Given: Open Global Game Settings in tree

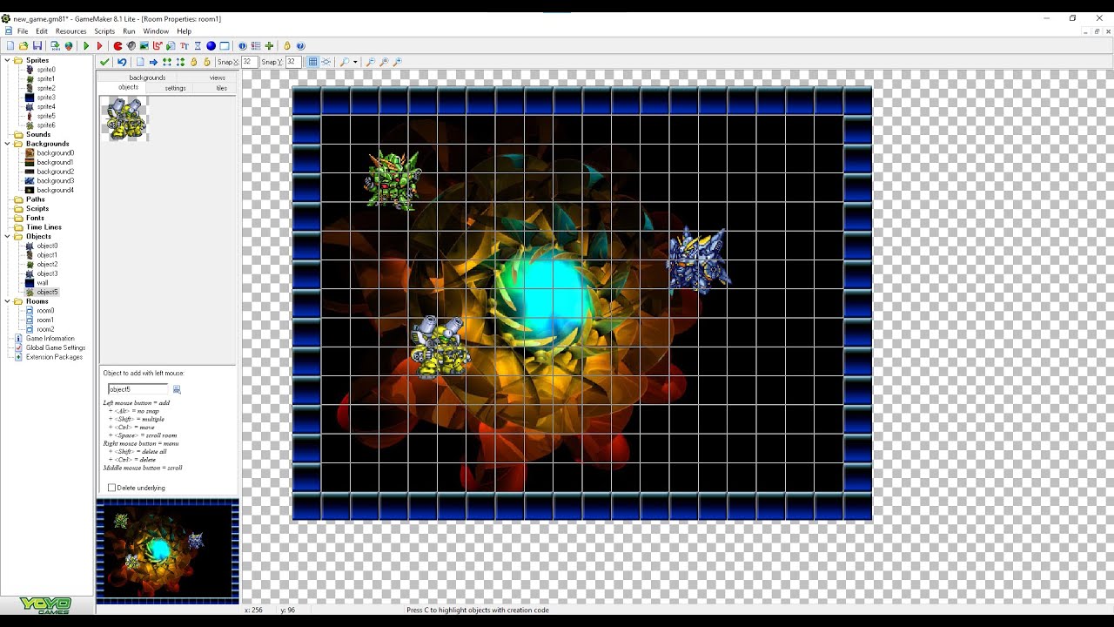Looking at the screenshot, I should click(x=55, y=347).
